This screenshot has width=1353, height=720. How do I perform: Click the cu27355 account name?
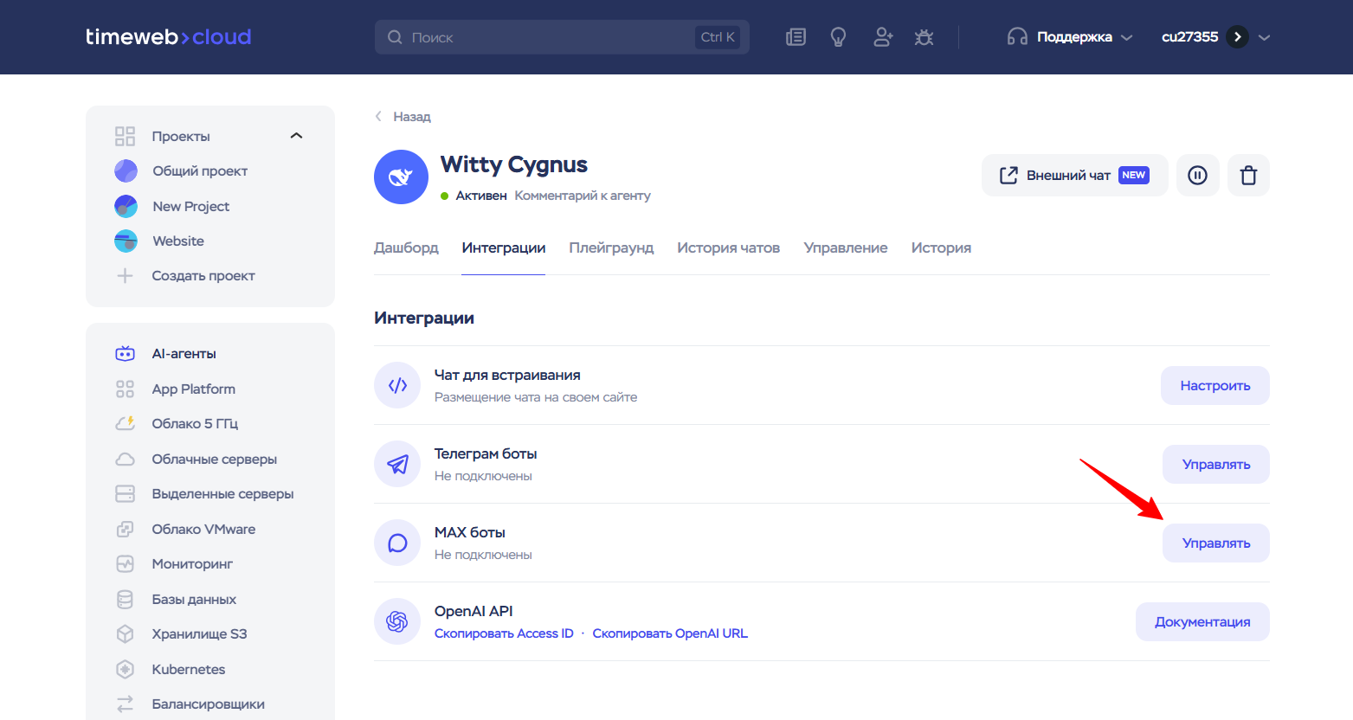coord(1189,37)
